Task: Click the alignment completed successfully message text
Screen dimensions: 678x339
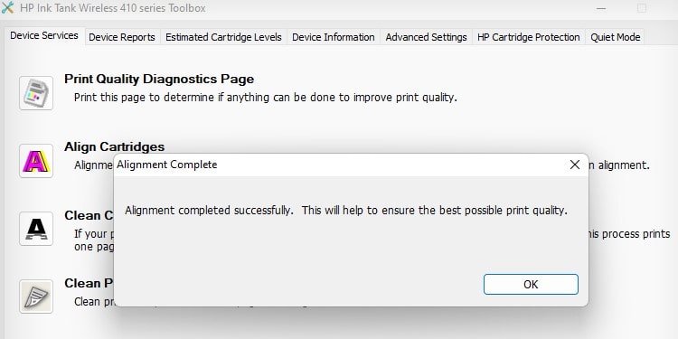Action: 346,211
